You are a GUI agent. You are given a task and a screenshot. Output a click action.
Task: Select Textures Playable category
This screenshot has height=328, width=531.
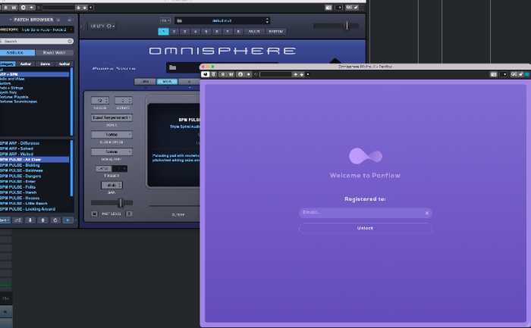[x=35, y=97]
